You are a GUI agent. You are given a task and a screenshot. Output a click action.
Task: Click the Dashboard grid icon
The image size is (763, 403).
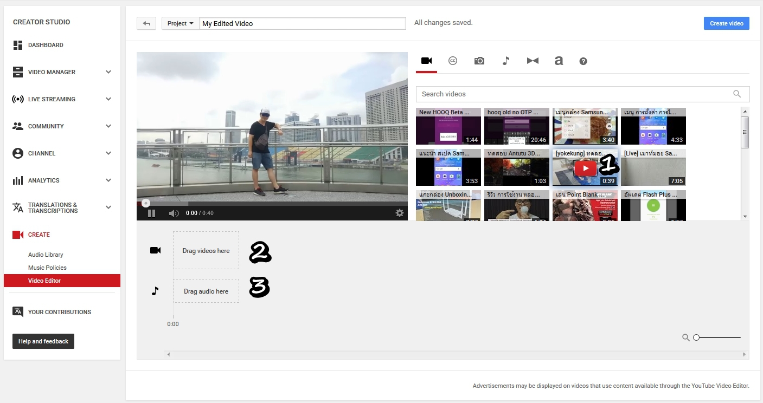18,45
